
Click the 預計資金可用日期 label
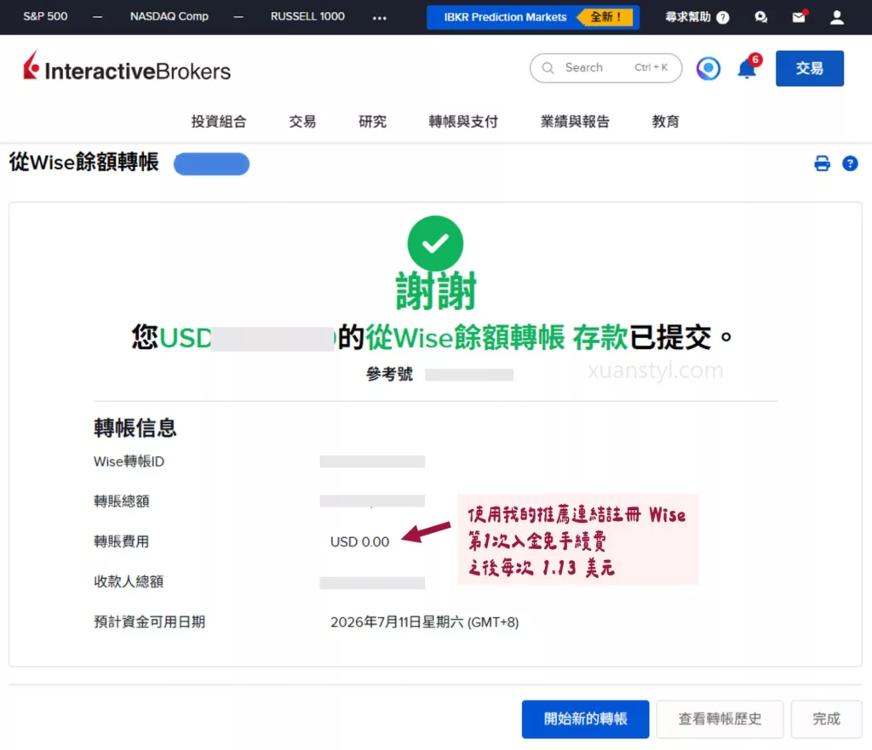pyautogui.click(x=150, y=621)
